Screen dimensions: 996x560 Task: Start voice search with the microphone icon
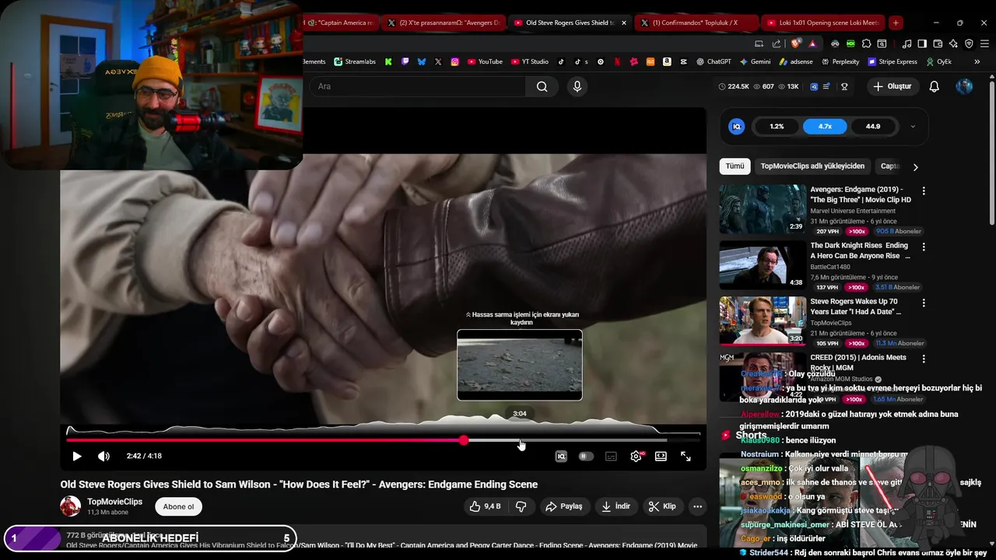point(577,86)
